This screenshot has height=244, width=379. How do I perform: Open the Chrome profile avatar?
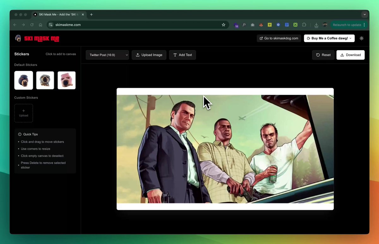[325, 25]
